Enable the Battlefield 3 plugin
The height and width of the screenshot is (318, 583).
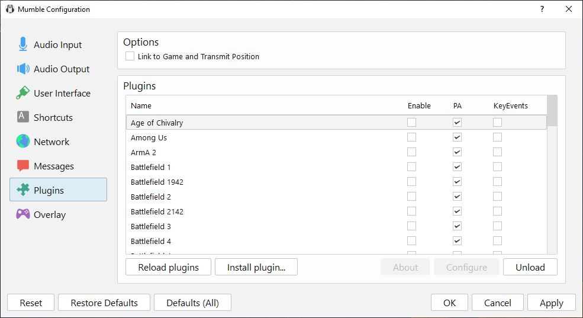411,226
